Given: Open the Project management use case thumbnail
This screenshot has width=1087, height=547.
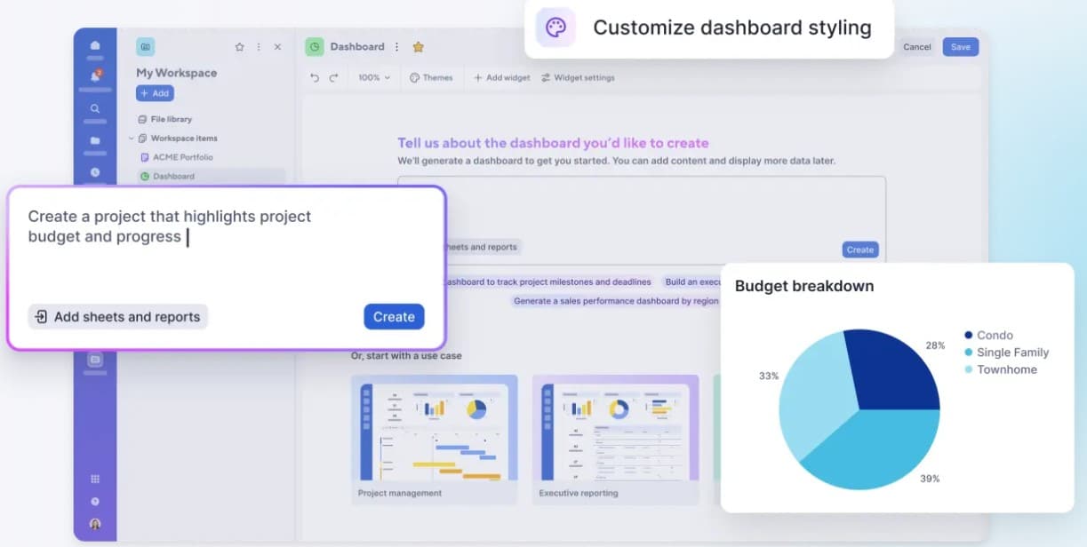Looking at the screenshot, I should [x=435, y=428].
